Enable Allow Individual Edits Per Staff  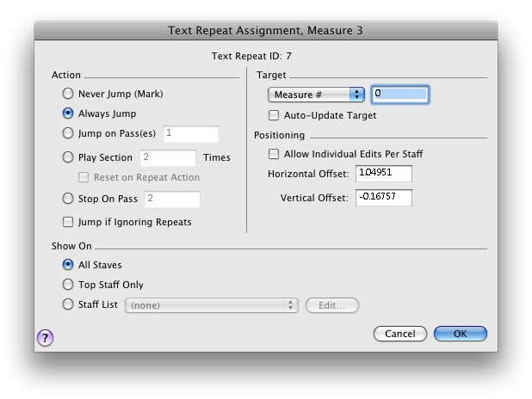(x=274, y=154)
